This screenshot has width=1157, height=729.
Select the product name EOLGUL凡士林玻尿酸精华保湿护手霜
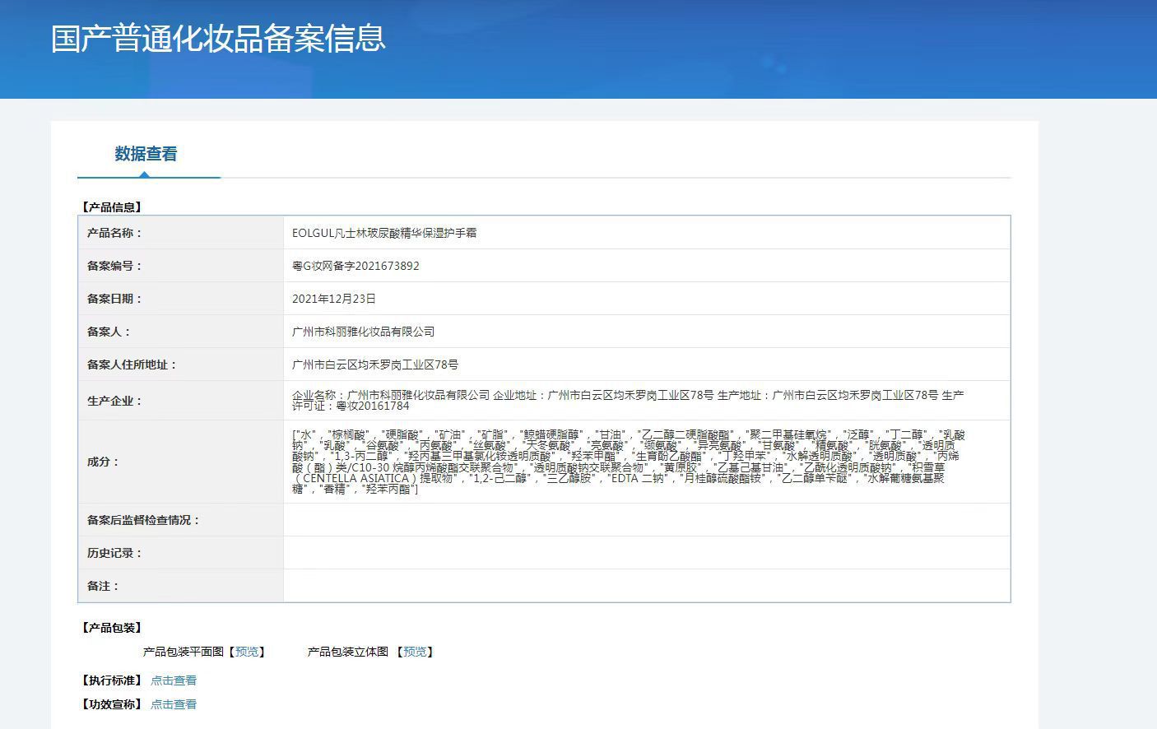[384, 233]
